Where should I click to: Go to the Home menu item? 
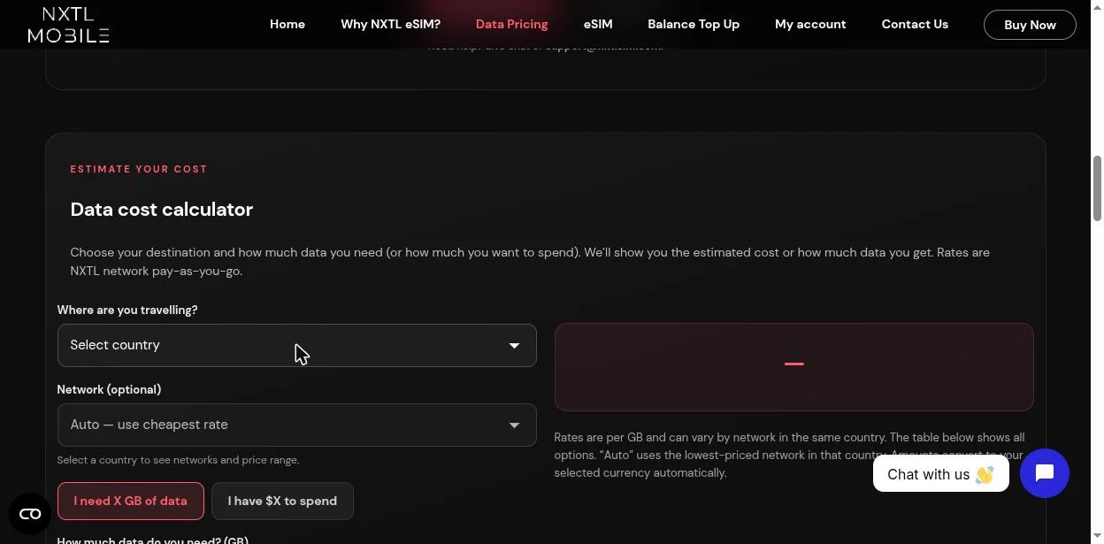click(x=287, y=25)
